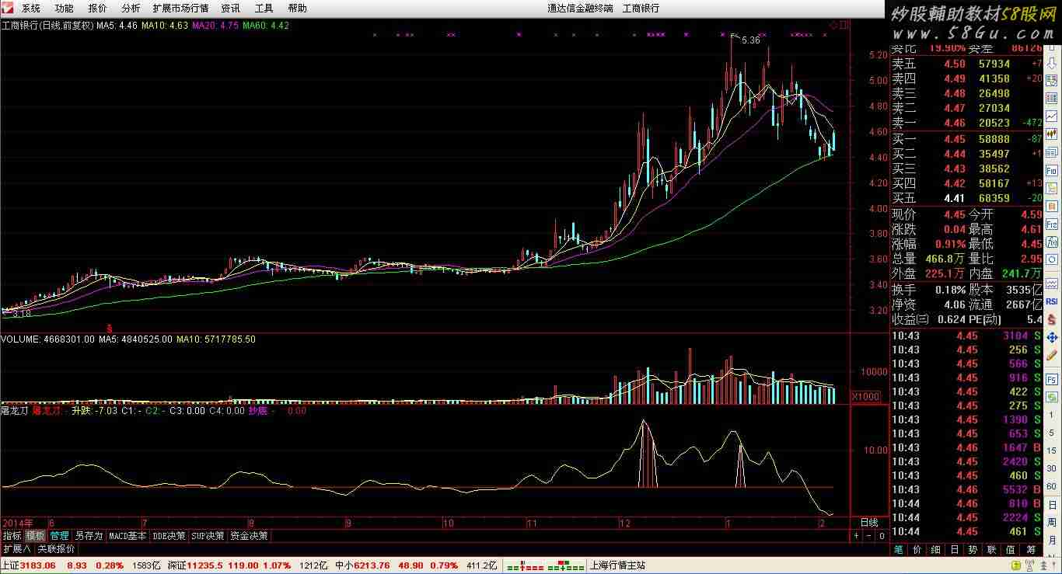The width and height of the screenshot is (1062, 574).
Task: Switch to 资金决策 template
Action: pyautogui.click(x=249, y=535)
